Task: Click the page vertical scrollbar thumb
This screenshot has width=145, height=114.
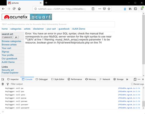Action: [143, 40]
